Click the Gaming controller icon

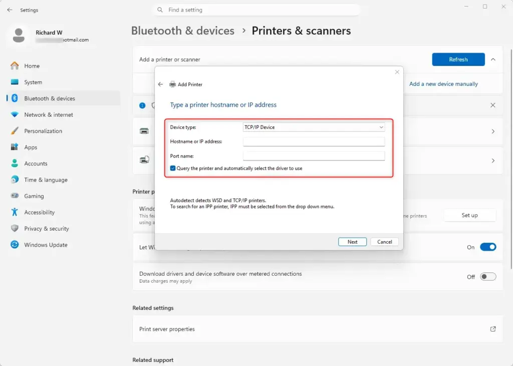15,196
